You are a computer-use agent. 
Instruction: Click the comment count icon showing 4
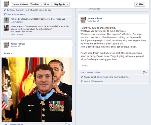(x=144, y=72)
